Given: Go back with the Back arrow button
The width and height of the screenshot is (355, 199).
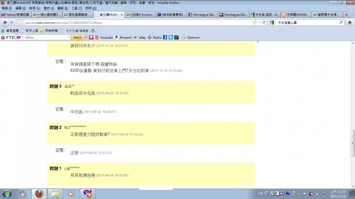Looking at the screenshot, I should click(x=5, y=23).
